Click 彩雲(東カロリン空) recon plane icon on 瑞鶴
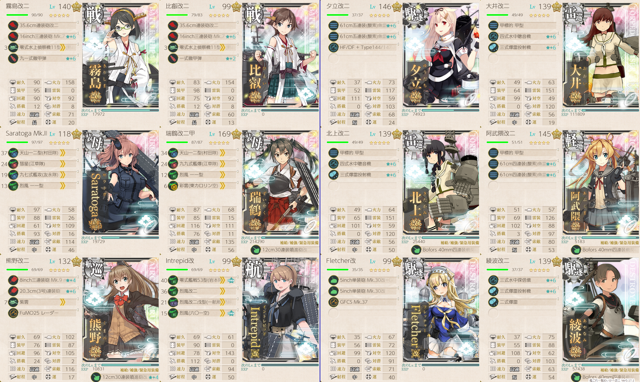Screen dimensions: 640x382 pyautogui.click(x=173, y=186)
